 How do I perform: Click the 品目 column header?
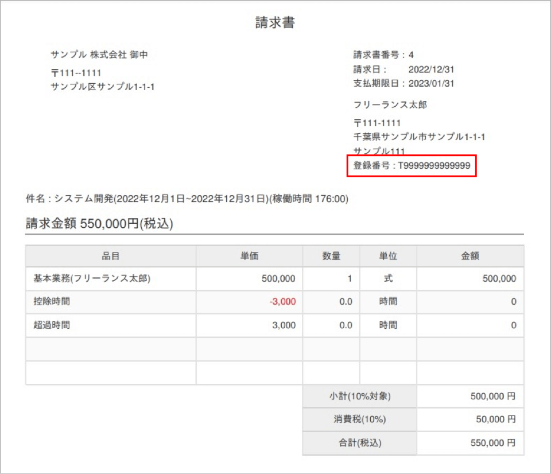[x=111, y=256]
